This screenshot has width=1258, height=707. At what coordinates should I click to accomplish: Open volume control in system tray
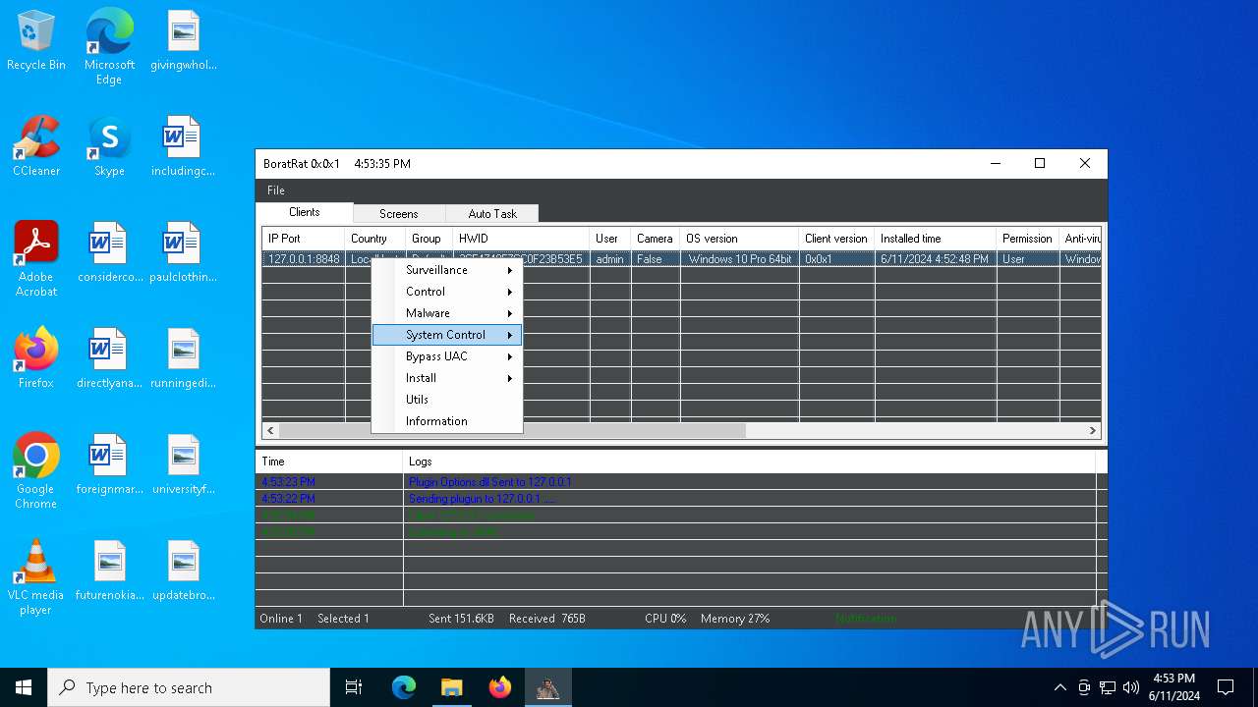pyautogui.click(x=1131, y=687)
